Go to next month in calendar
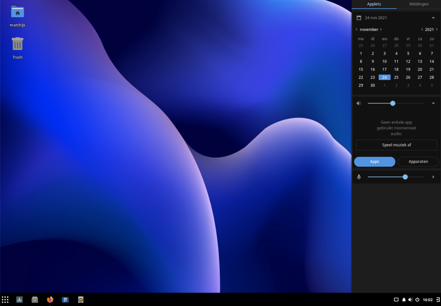This screenshot has width=441, height=306. [381, 29]
